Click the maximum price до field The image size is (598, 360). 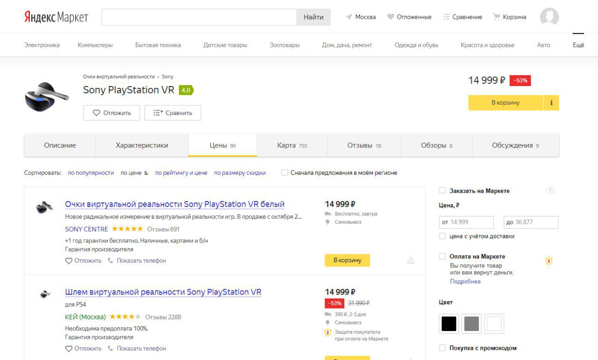pyautogui.click(x=531, y=222)
